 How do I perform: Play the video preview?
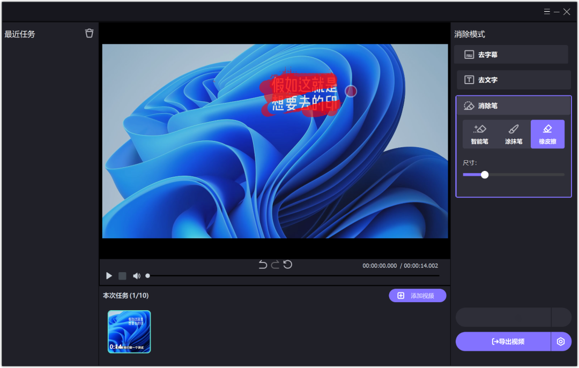click(x=109, y=276)
